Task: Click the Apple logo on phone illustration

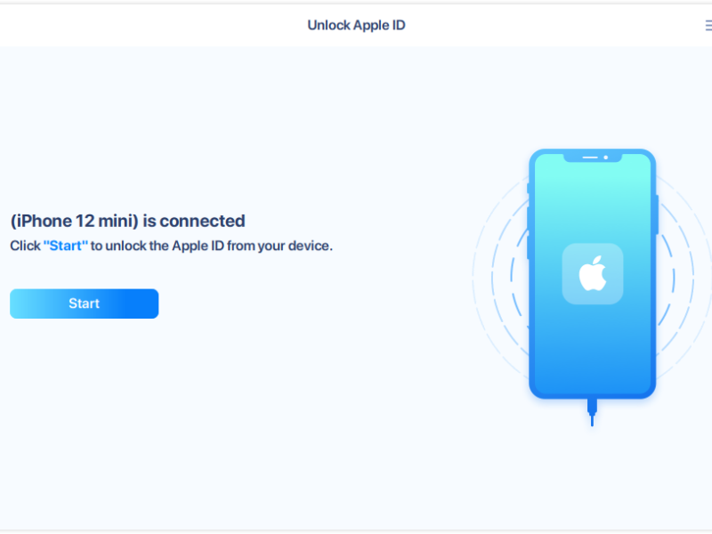Action: [592, 273]
